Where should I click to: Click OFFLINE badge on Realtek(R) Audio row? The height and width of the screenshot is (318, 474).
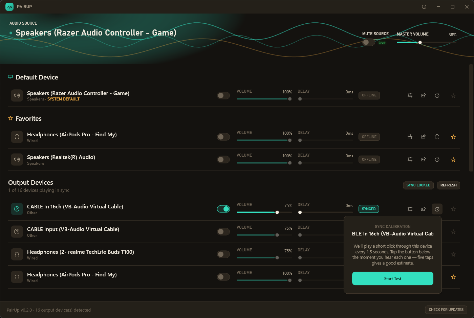[369, 159]
